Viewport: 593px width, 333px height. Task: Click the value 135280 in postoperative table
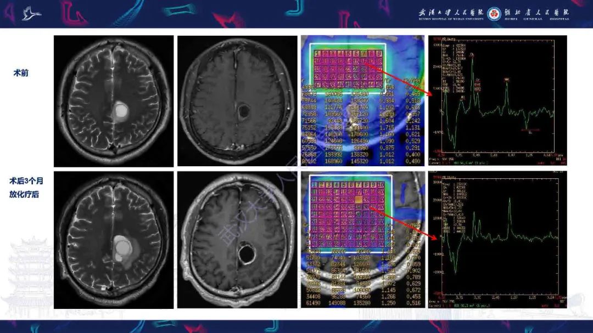361,303
